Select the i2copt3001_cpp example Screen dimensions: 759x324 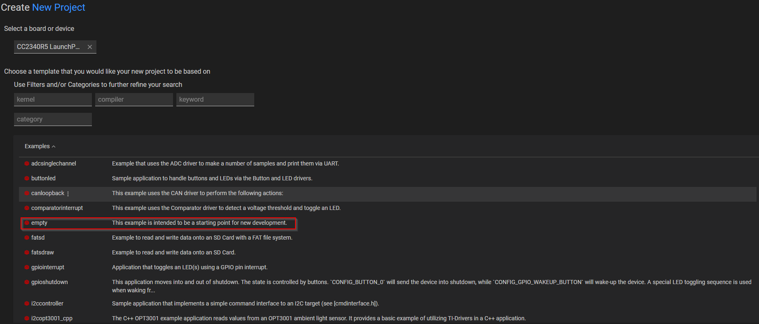coord(52,318)
